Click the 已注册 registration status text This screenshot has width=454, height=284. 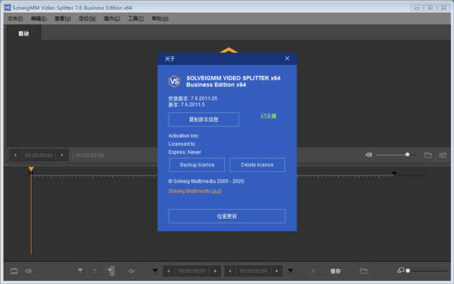coord(269,116)
